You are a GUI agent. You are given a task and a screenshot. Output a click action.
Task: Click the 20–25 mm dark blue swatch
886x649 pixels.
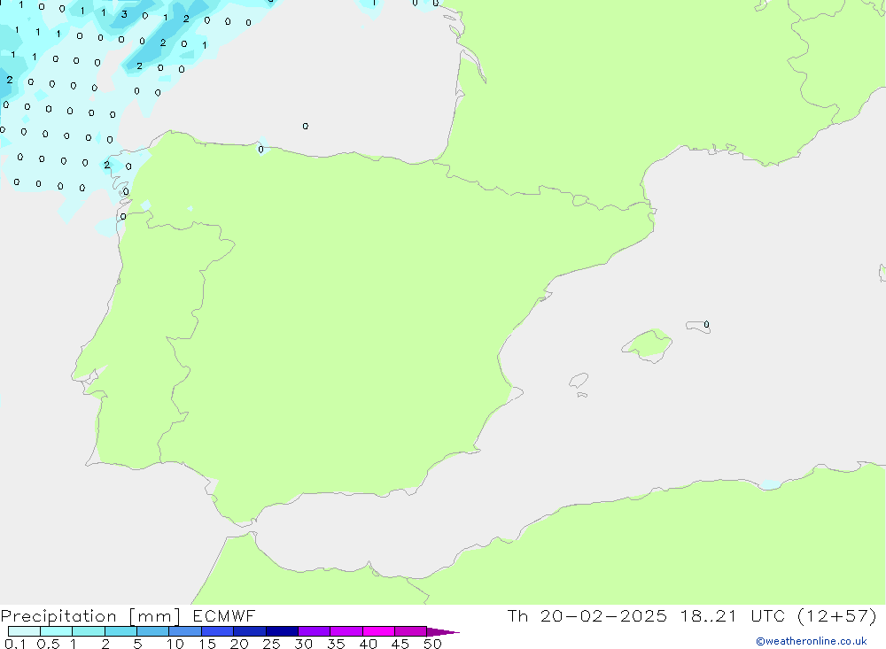point(250,631)
